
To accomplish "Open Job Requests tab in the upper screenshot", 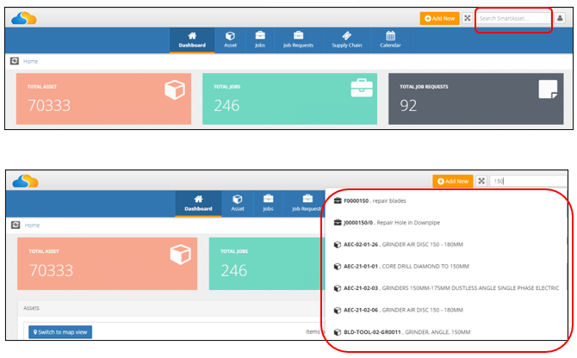I will pyautogui.click(x=299, y=40).
